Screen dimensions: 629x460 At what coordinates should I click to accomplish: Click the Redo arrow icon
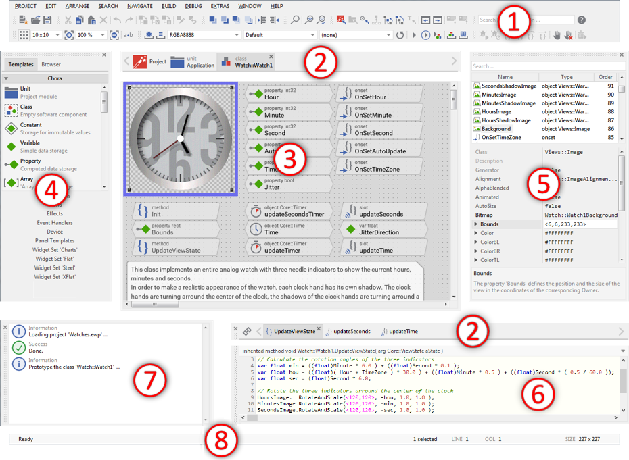(x=129, y=20)
